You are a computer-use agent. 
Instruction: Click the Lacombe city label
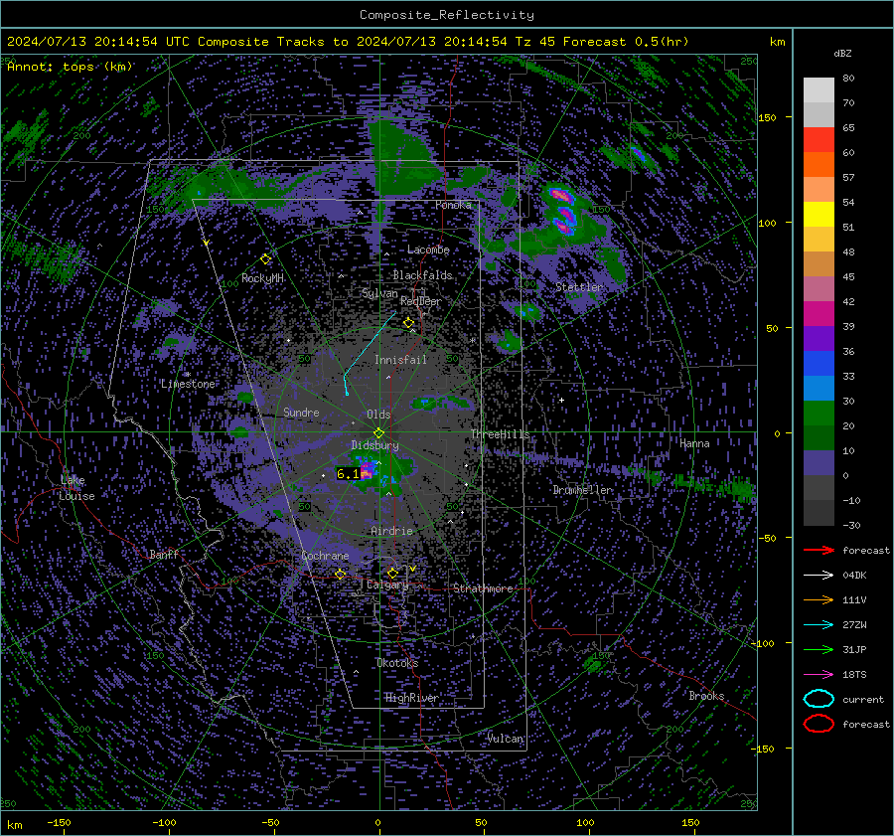428,250
